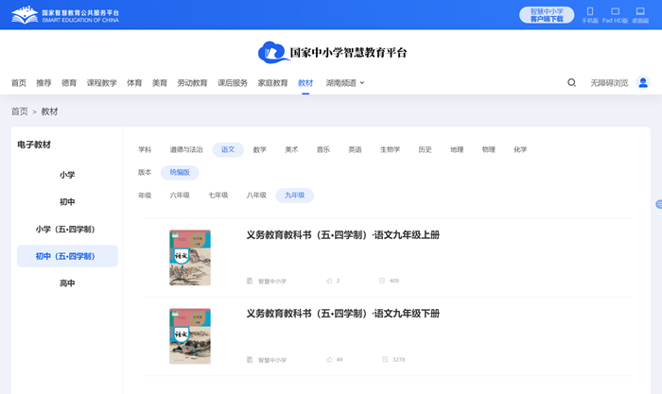The width and height of the screenshot is (662, 394).
Task: Open the 劳动教育 nav item
Action: (x=193, y=83)
